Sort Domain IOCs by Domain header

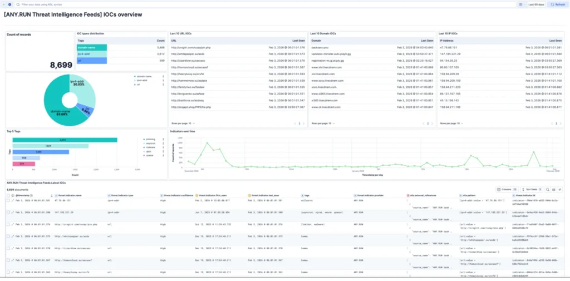tap(316, 41)
